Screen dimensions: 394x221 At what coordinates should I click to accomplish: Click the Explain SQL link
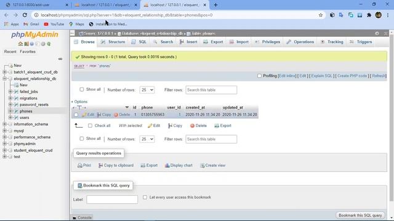(321, 76)
